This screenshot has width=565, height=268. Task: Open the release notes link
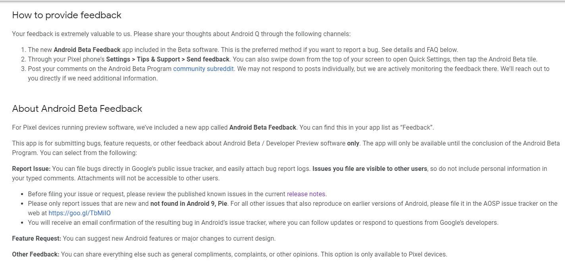pyautogui.click(x=306, y=194)
